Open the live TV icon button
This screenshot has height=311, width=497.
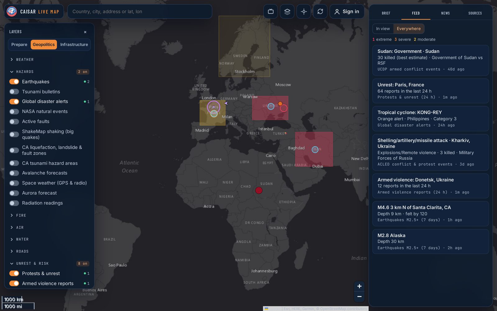(x=271, y=12)
